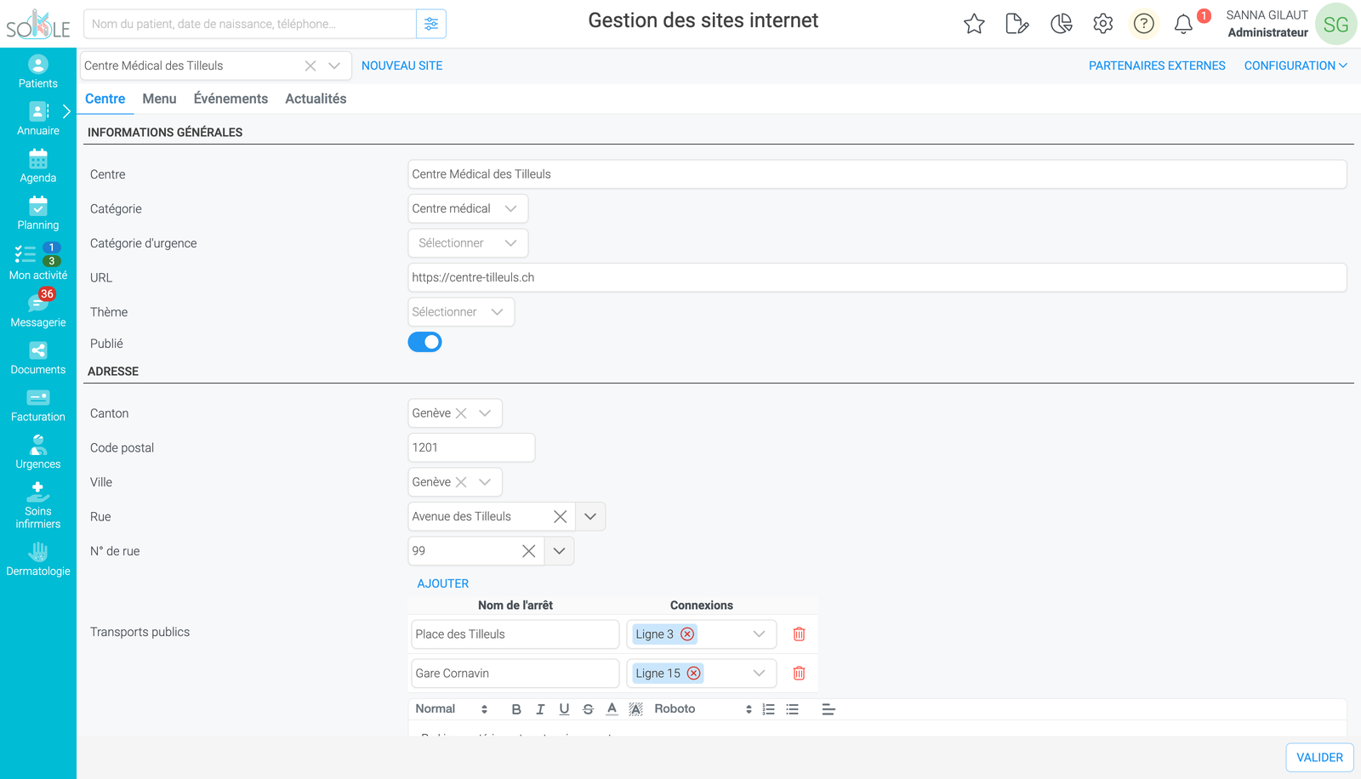Open the Annuaire directory icon
The height and width of the screenshot is (779, 1361).
[38, 111]
